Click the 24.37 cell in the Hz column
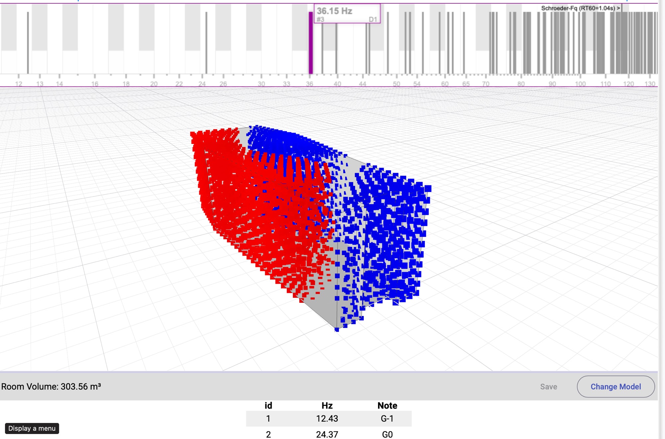Screen dimensions: 665x439 pos(327,434)
